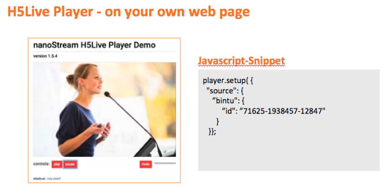Select the orange H5Live Player slide title
The height and width of the screenshot is (193, 386).
click(x=129, y=12)
